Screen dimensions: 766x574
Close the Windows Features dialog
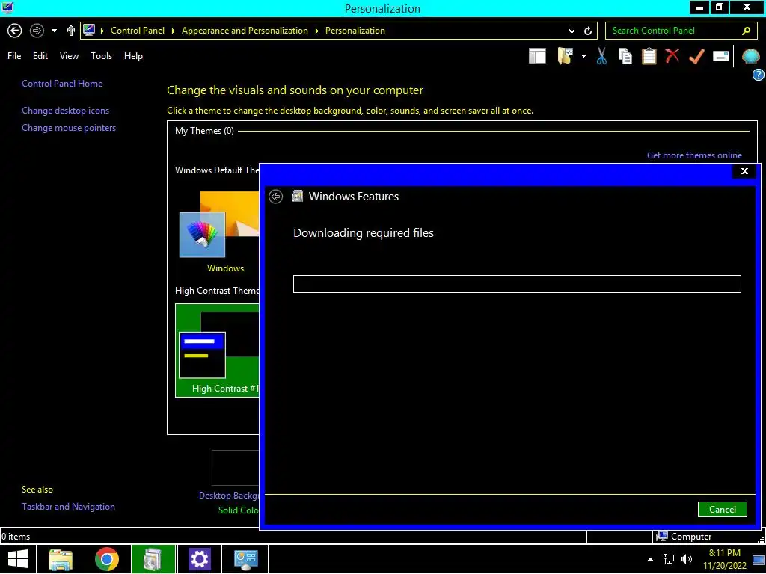click(744, 171)
